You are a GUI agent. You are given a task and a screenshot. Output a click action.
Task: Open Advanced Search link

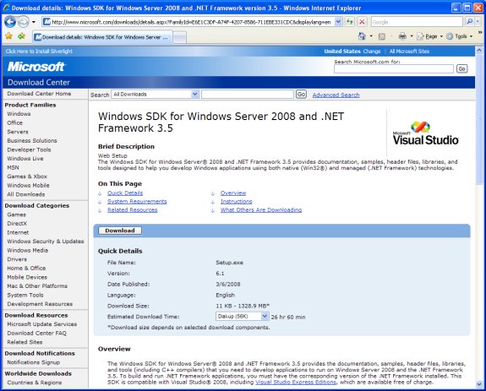coord(336,95)
